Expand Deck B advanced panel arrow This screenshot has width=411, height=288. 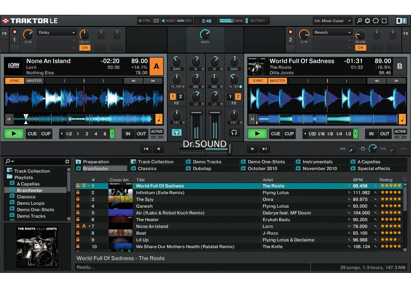pyautogui.click(x=400, y=137)
